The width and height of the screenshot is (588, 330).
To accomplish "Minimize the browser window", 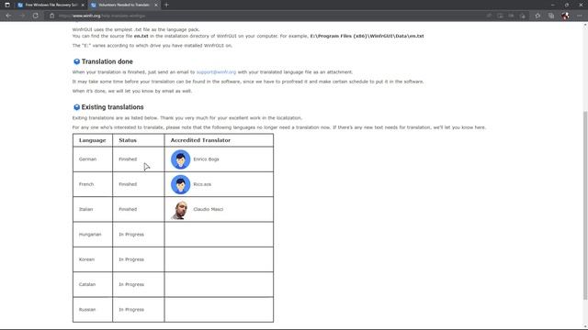I will click(553, 5).
